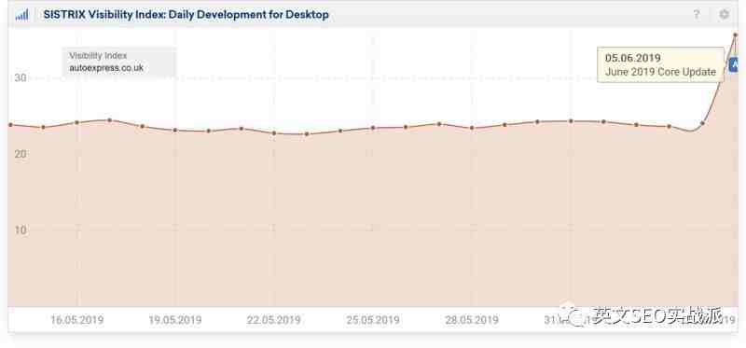
Task: Click the 10 value on the y-axis
Action: click(x=20, y=230)
